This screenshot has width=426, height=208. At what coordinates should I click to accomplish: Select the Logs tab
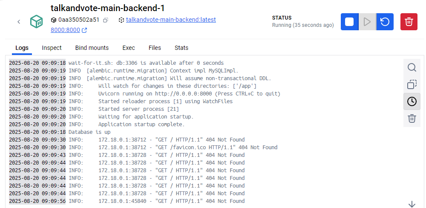click(x=22, y=48)
